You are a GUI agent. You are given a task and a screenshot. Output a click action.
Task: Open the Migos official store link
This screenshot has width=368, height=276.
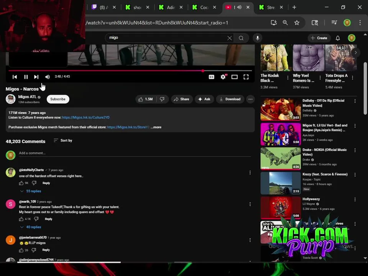(128, 127)
